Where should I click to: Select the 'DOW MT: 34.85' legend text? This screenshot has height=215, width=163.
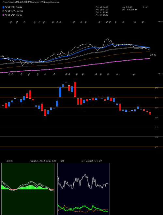[x=14, y=11]
